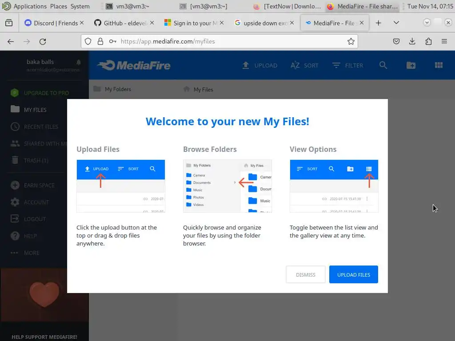This screenshot has height=341, width=455.
Task: Open Account settings in the sidebar
Action: click(30, 202)
